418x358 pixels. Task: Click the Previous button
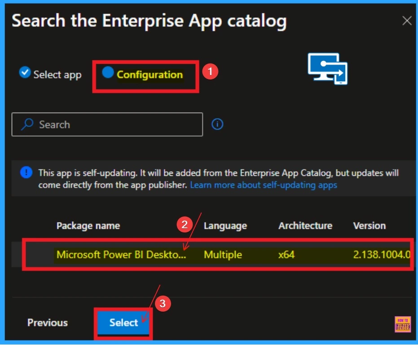[x=48, y=323]
